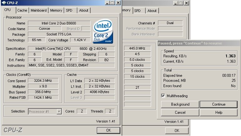Click the CPU-Z diamond title bar icon

(4, 3)
